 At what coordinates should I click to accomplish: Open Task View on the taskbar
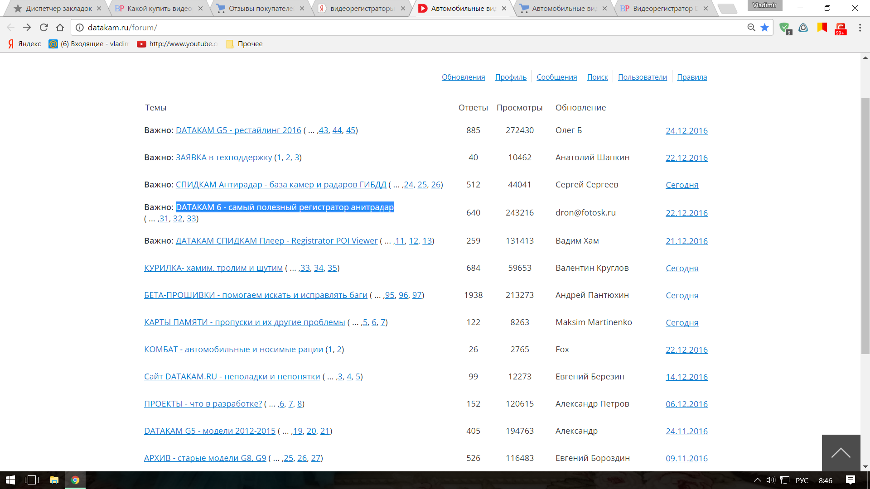32,480
